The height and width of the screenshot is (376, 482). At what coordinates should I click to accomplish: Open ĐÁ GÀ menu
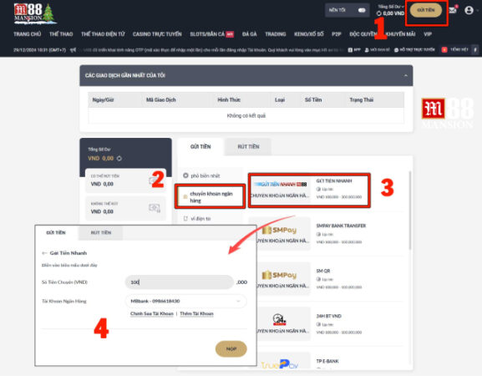[249, 34]
